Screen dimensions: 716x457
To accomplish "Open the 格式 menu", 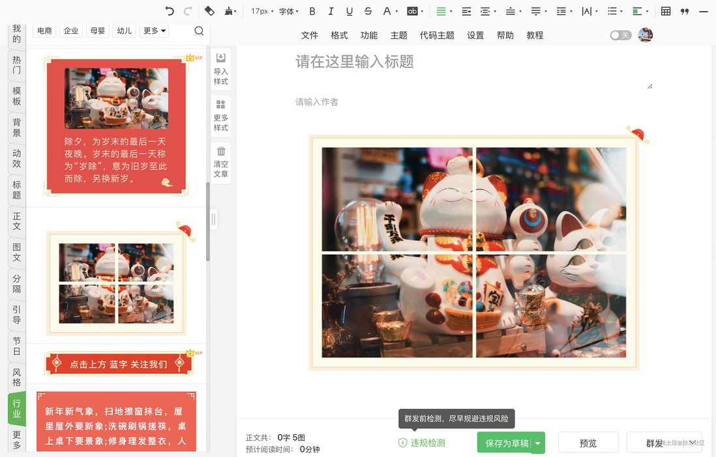I will (x=339, y=35).
